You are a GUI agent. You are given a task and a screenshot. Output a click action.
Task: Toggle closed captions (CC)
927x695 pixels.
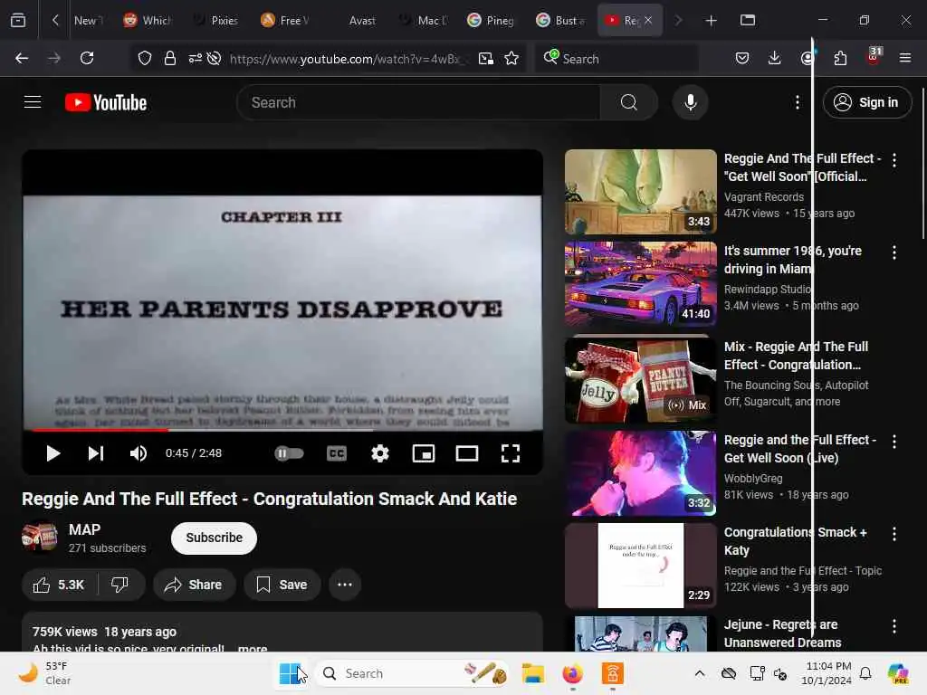(337, 453)
